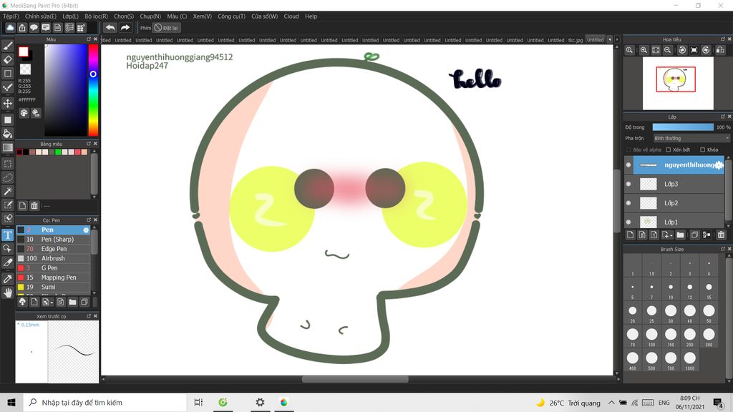The image size is (733, 412).
Task: Click the Windows search box
Action: point(105,403)
